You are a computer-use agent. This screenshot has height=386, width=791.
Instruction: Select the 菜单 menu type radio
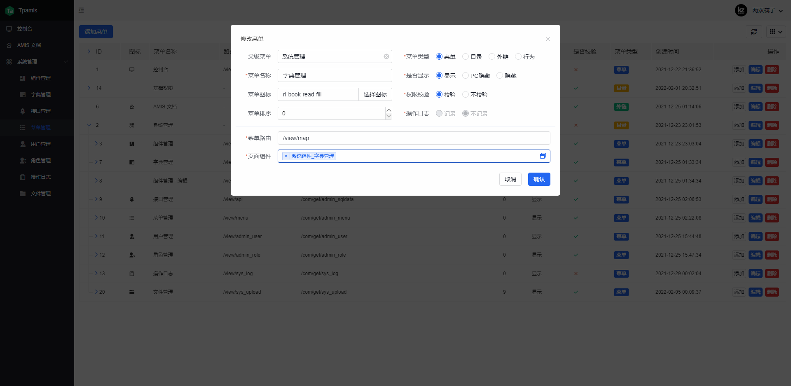pyautogui.click(x=439, y=56)
